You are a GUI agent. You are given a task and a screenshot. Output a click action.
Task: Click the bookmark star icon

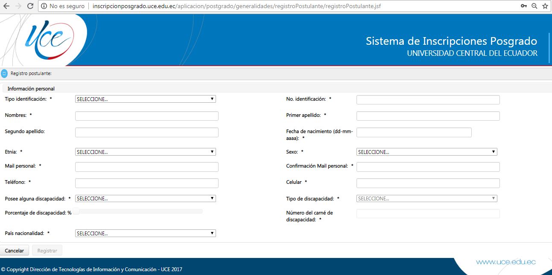(545, 6)
